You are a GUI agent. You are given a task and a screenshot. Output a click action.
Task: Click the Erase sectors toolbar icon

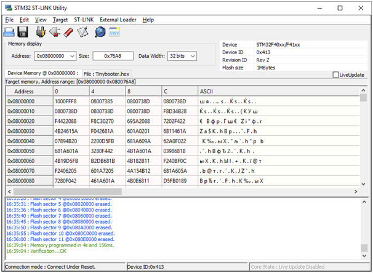[x=82, y=32]
